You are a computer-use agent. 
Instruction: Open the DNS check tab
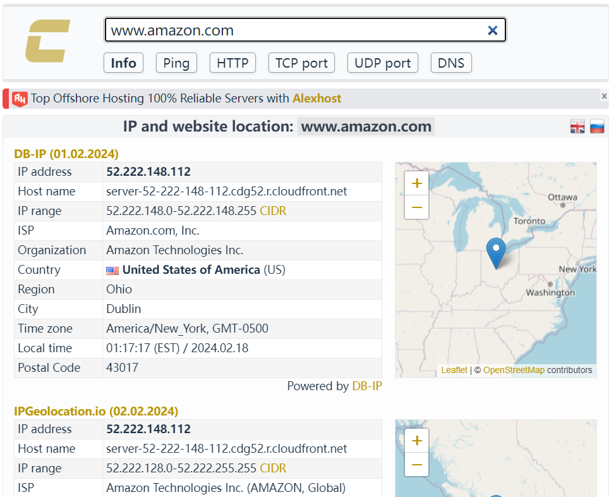451,63
